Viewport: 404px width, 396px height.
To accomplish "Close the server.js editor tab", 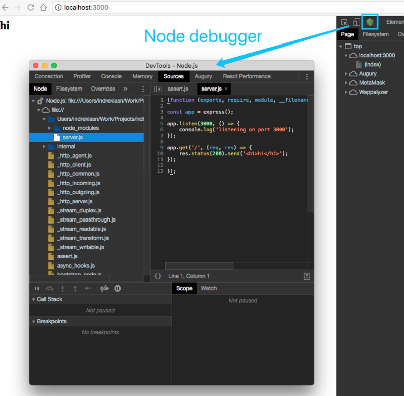I will (226, 89).
